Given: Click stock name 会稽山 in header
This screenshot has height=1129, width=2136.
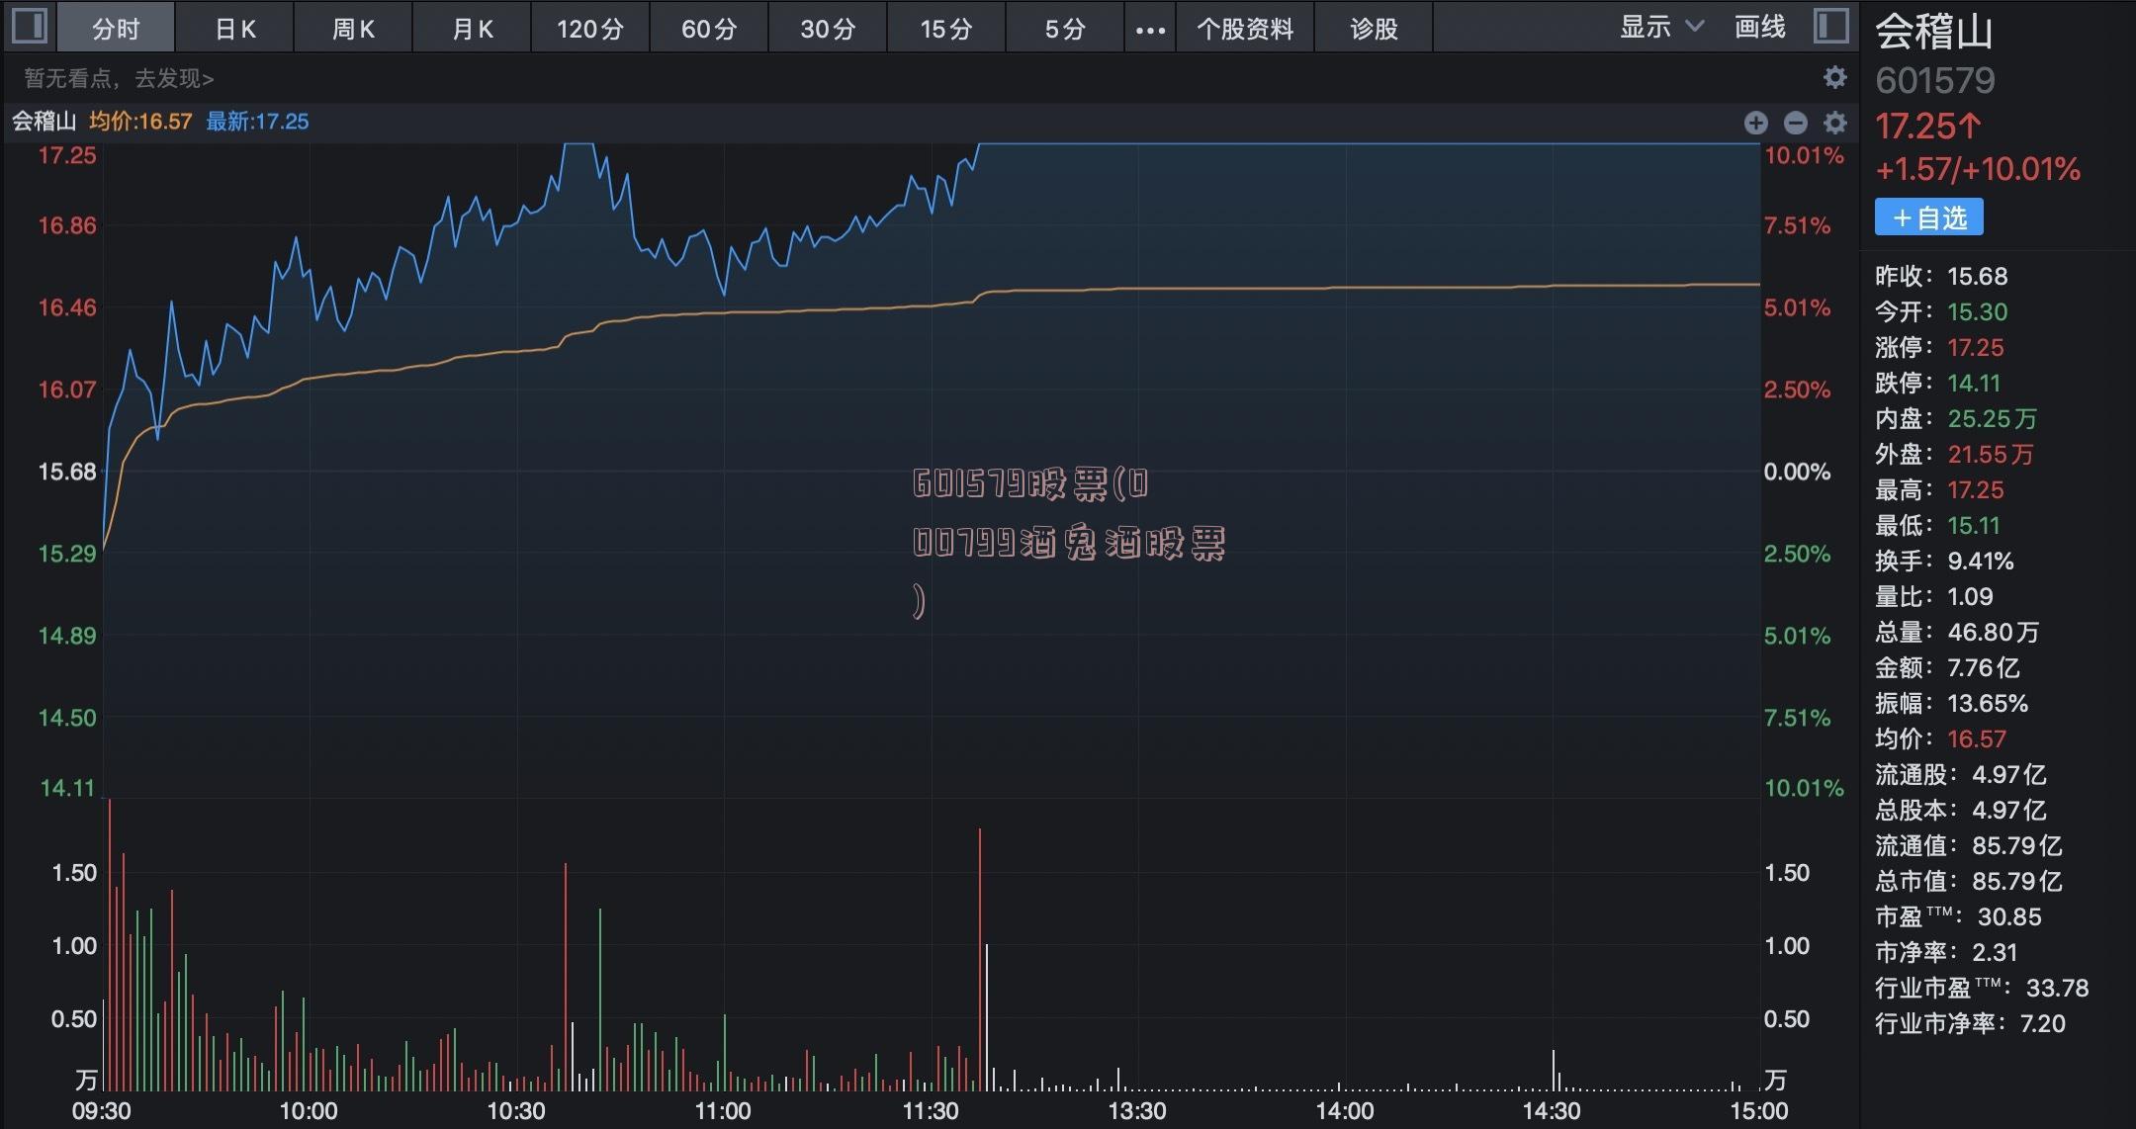Looking at the screenshot, I should [1933, 32].
